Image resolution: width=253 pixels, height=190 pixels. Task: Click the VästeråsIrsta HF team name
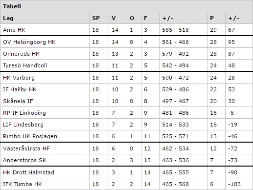26,148
